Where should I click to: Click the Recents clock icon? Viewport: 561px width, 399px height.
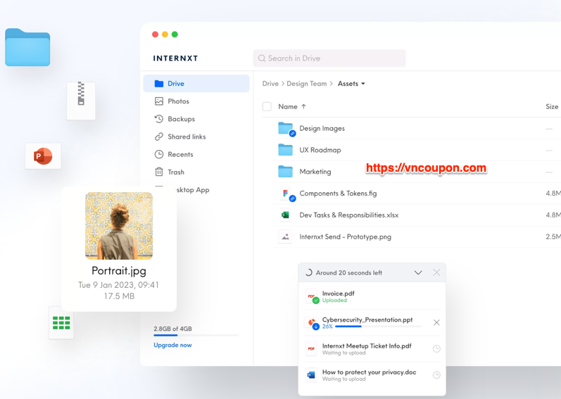pos(159,154)
